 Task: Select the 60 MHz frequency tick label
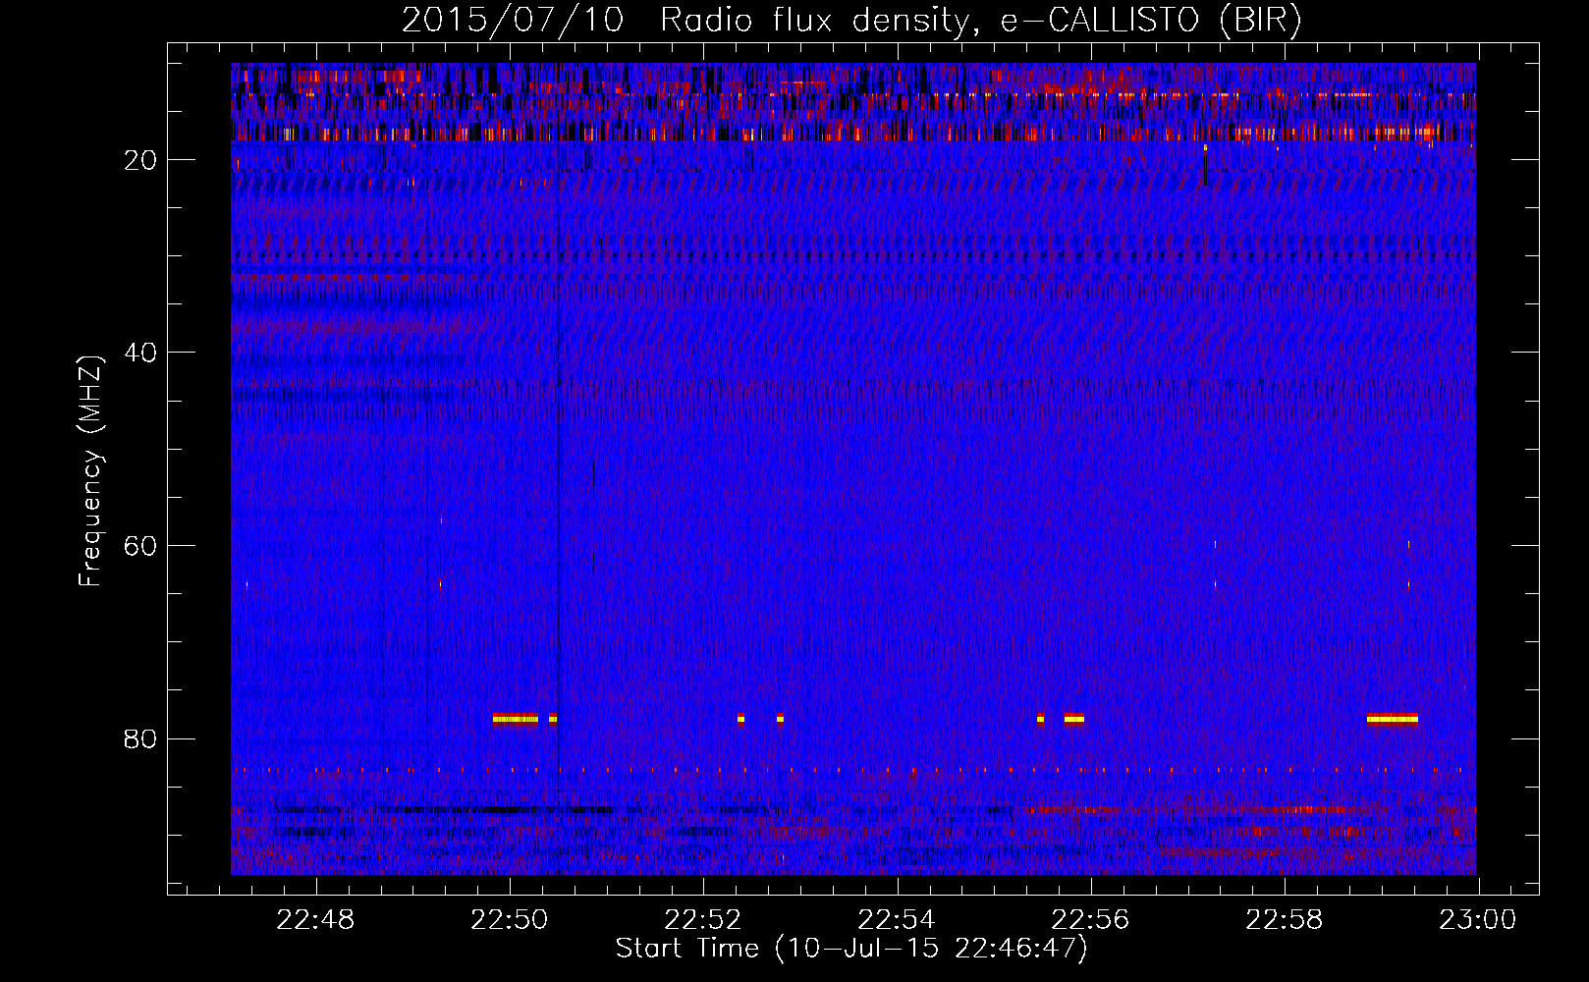[141, 546]
